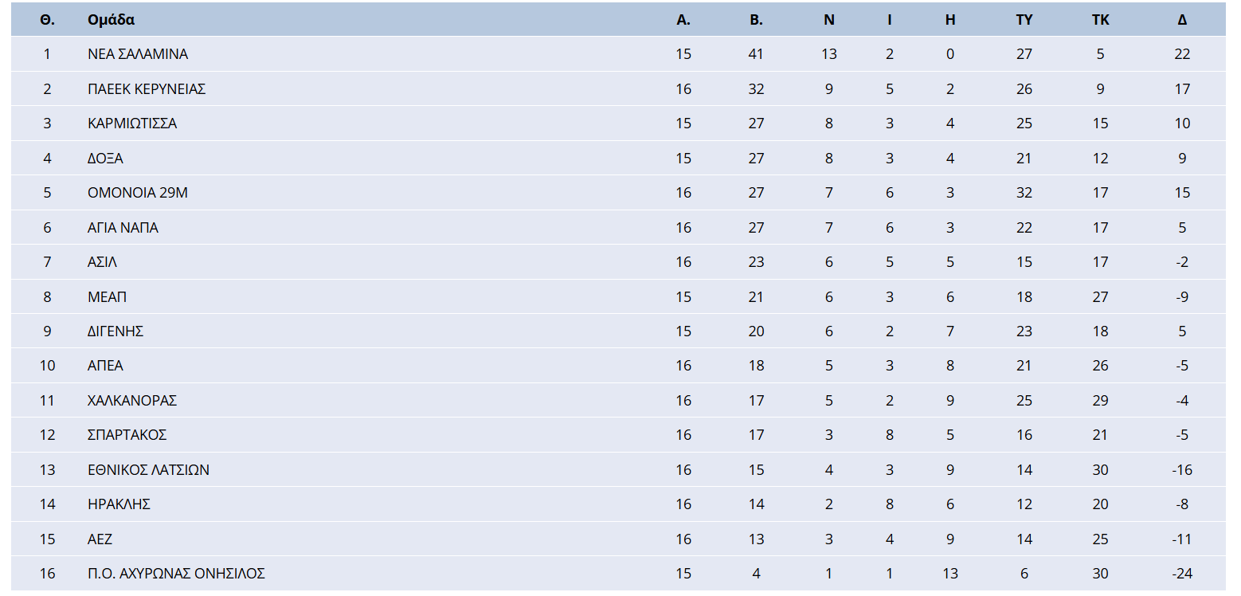Click the Δ goal difference header
The height and width of the screenshot is (596, 1241).
coord(1182,20)
